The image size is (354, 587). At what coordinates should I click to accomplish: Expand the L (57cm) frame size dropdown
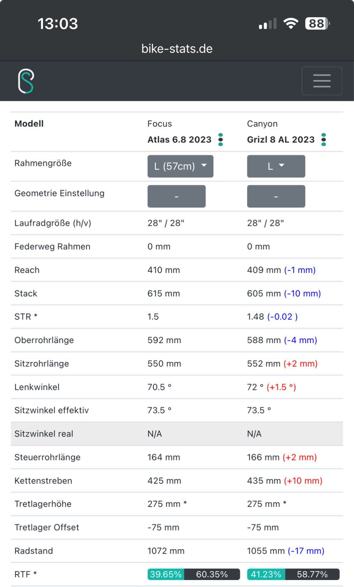pos(180,166)
